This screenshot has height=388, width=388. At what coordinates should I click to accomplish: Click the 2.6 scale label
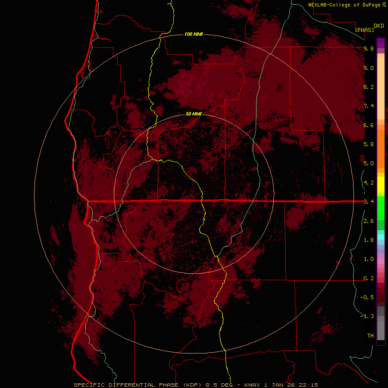[369, 221]
